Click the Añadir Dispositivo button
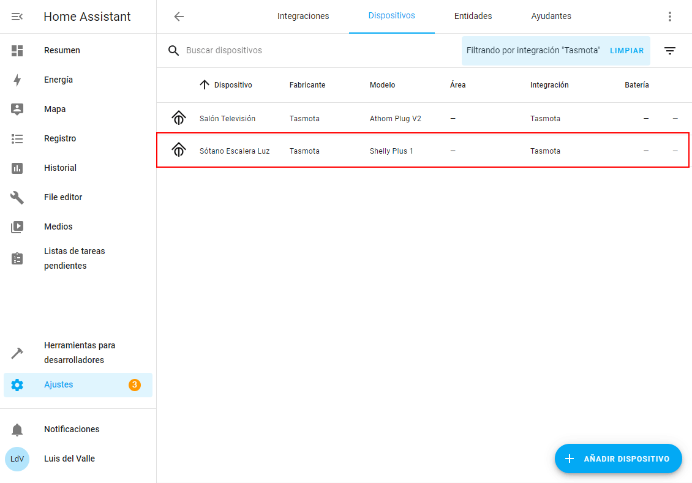This screenshot has width=692, height=483. [618, 459]
